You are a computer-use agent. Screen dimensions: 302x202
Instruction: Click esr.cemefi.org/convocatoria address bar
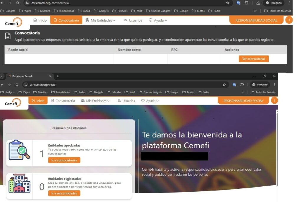pos(127,3)
